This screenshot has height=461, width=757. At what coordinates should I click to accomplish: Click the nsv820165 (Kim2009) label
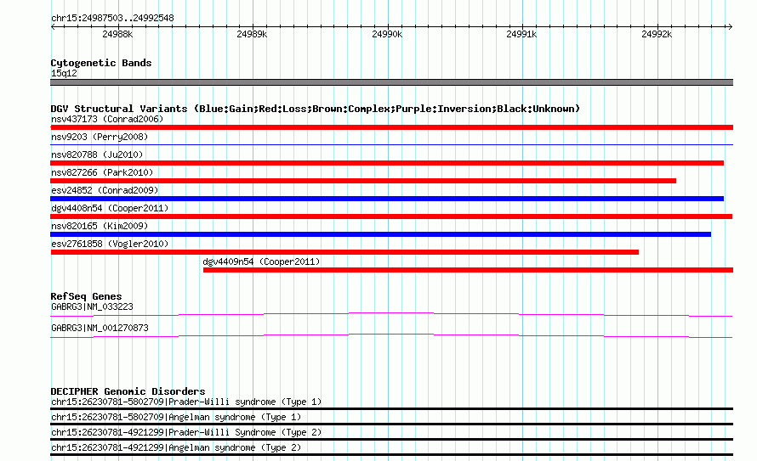[100, 226]
